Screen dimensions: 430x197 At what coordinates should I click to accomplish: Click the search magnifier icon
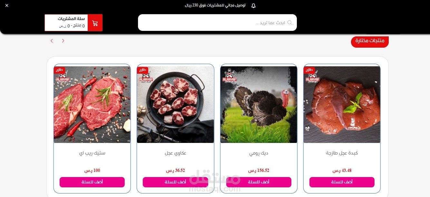point(290,23)
